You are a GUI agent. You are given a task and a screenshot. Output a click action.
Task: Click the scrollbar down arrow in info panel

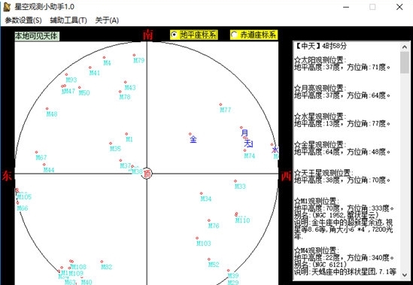pyautogui.click(x=405, y=274)
